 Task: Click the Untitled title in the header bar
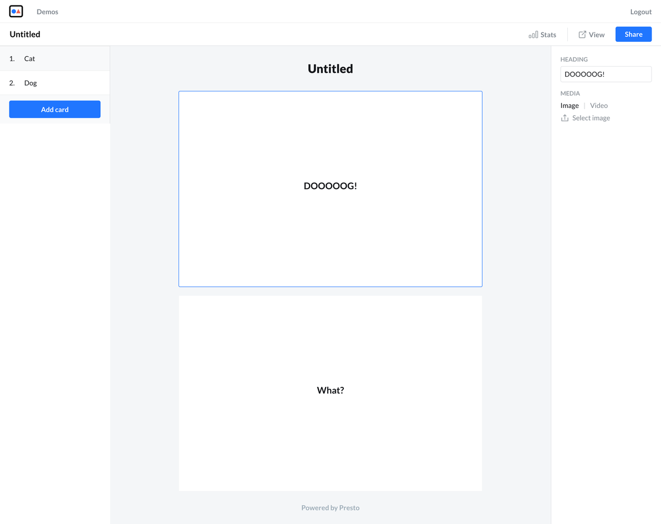[x=25, y=34]
